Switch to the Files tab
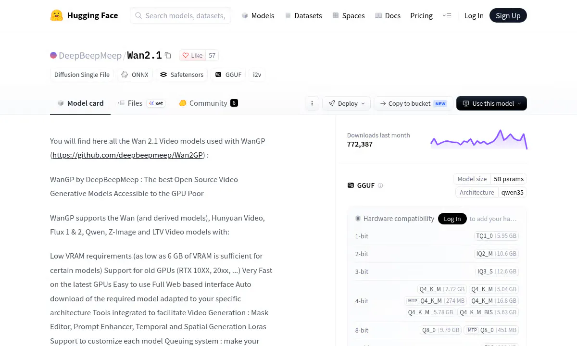Screen dimensions: 577x346 [x=141, y=103]
